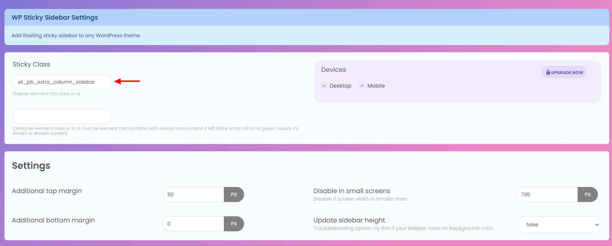Click the 'Desktop' checkbox label text

pyautogui.click(x=340, y=86)
